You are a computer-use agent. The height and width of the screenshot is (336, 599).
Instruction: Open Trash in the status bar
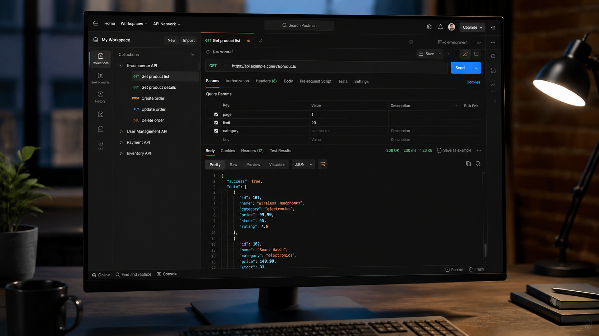476,270
